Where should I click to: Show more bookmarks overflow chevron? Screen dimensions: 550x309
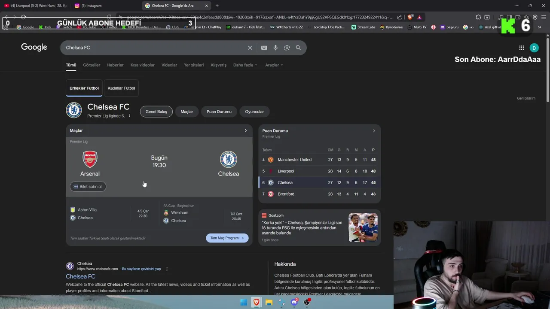coord(540,27)
